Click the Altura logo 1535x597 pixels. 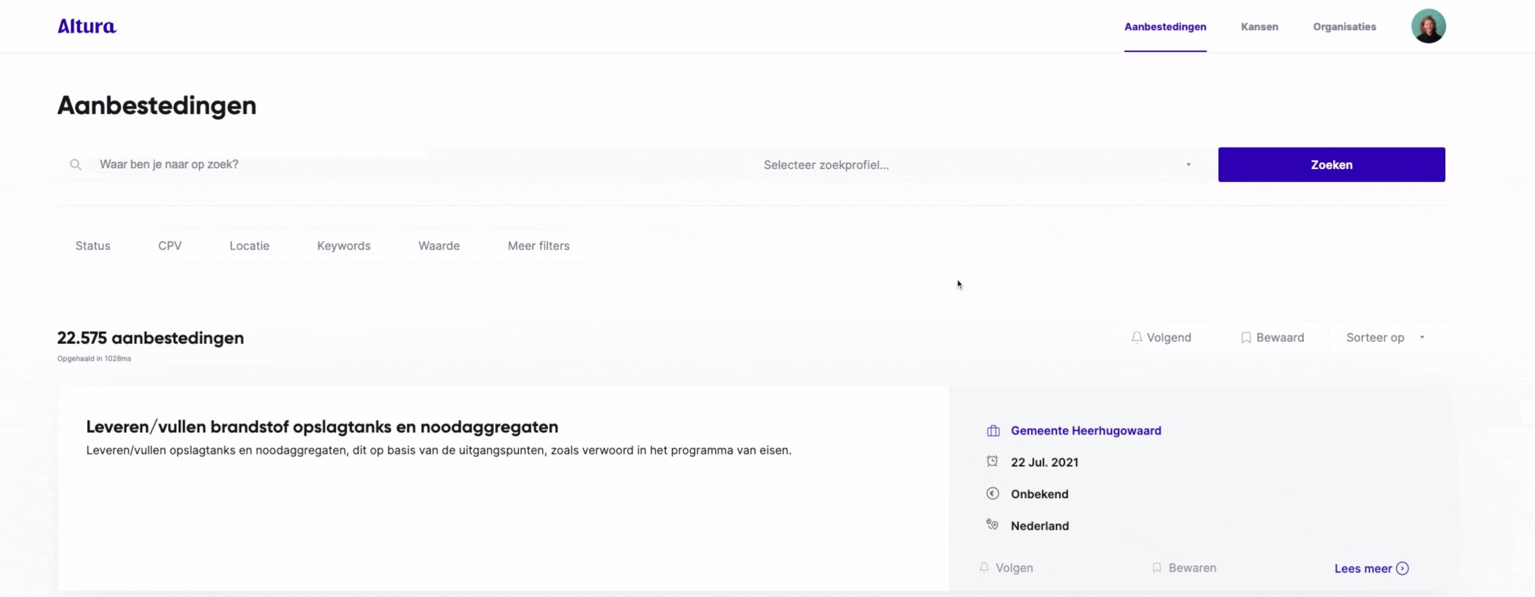click(87, 27)
